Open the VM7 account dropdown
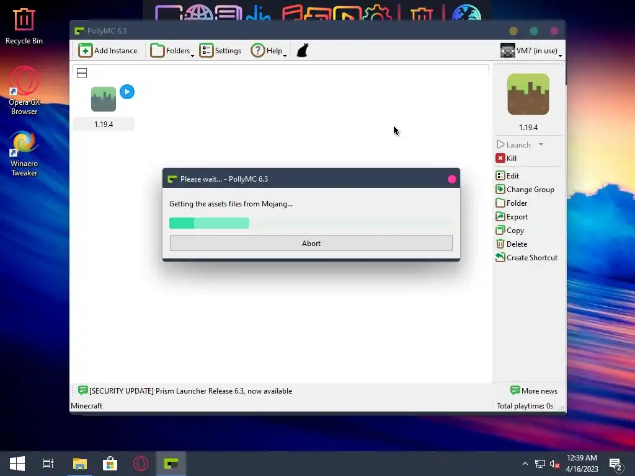The height and width of the screenshot is (476, 635). tap(531, 51)
